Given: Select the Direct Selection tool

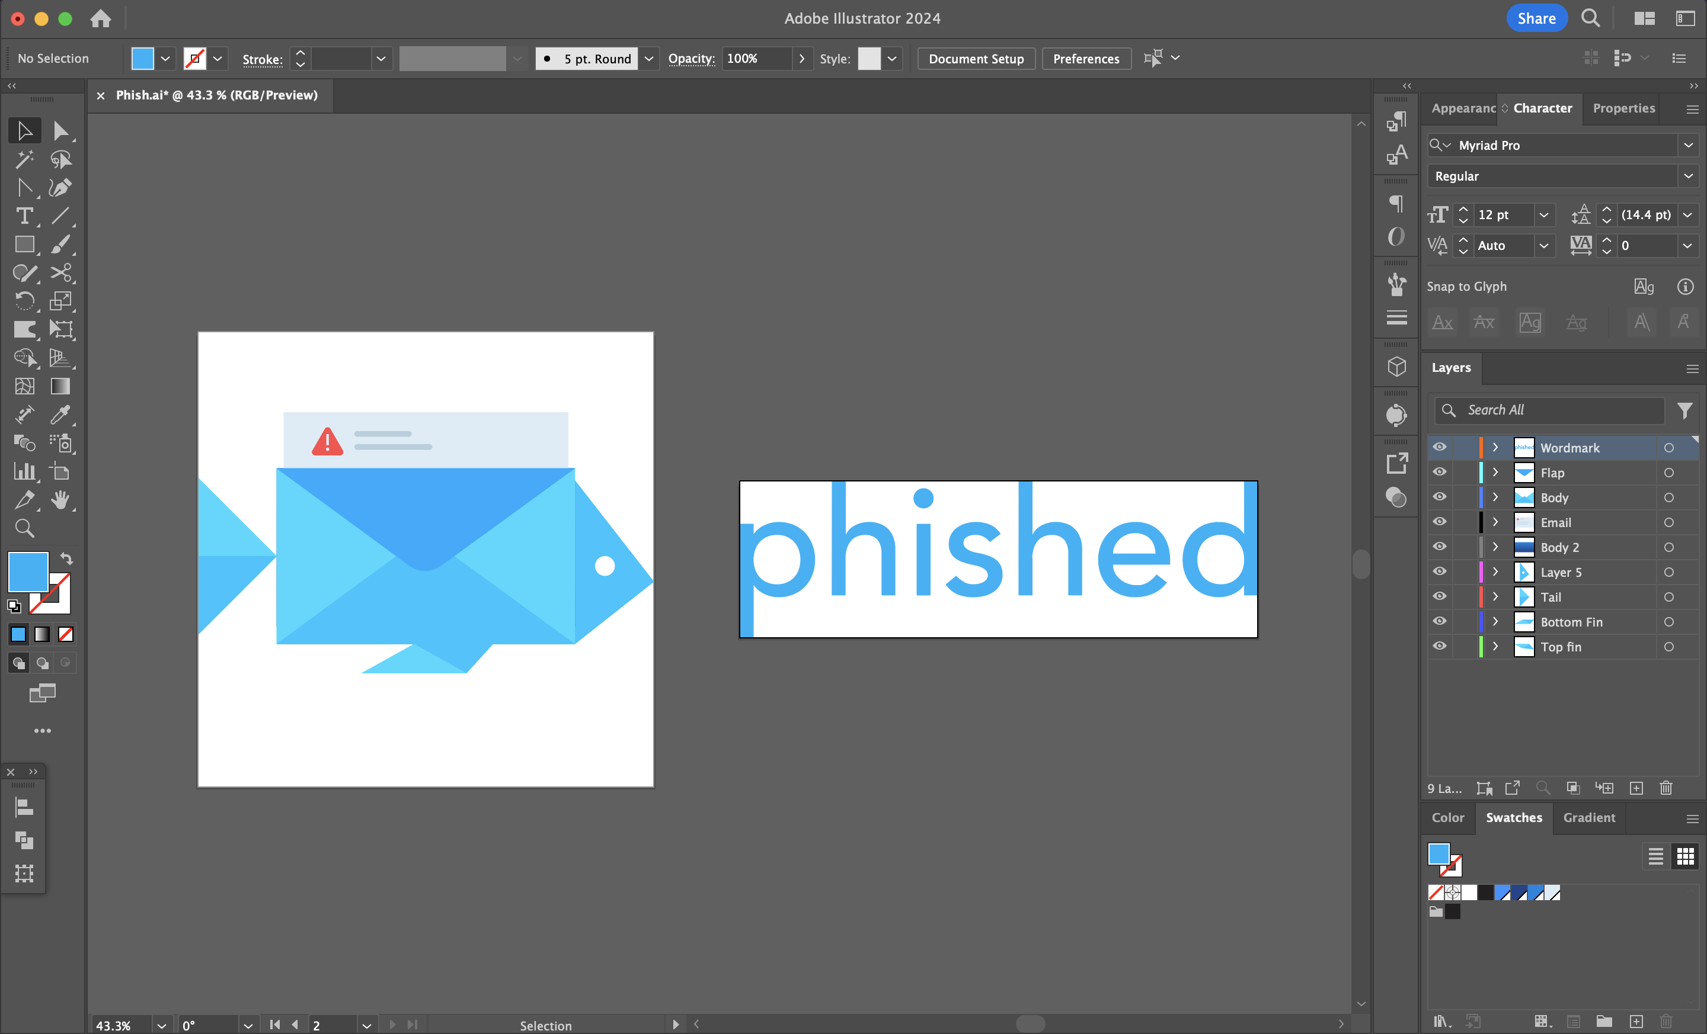Looking at the screenshot, I should 60,130.
